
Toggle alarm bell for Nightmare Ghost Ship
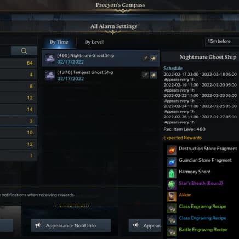pyautogui.click(x=153, y=59)
